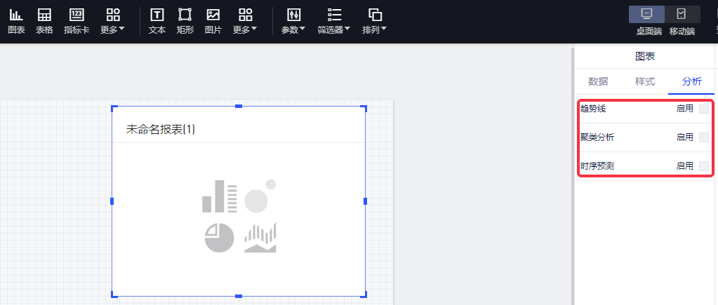Insert a picture with 图片 icon
This screenshot has width=718, height=305.
click(x=213, y=20)
